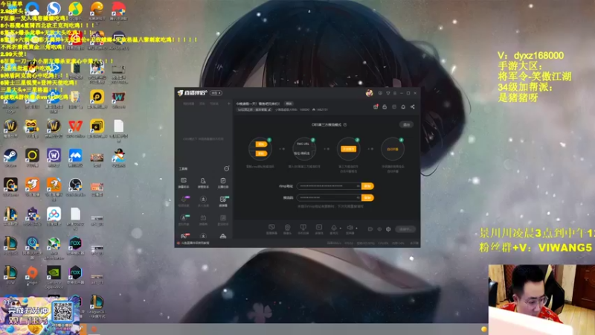
Task: Click the status message in the app's bottom bar
Action: [x=193, y=243]
